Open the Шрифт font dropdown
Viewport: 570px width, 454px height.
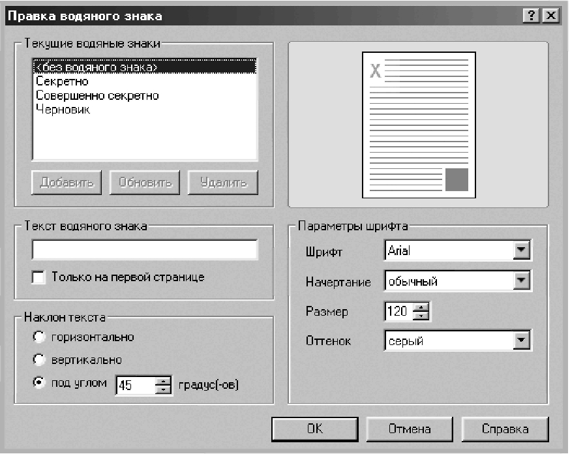point(520,250)
